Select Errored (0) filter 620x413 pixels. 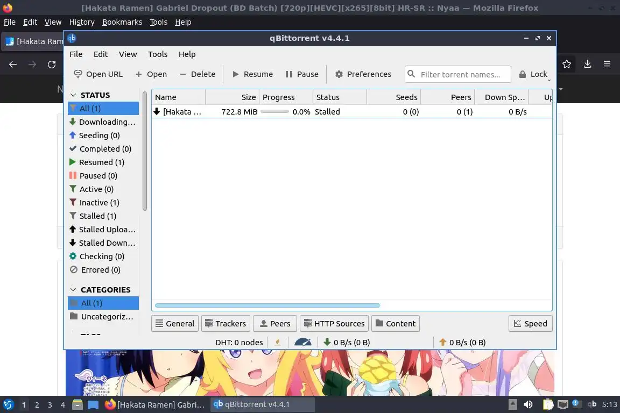pyautogui.click(x=103, y=269)
